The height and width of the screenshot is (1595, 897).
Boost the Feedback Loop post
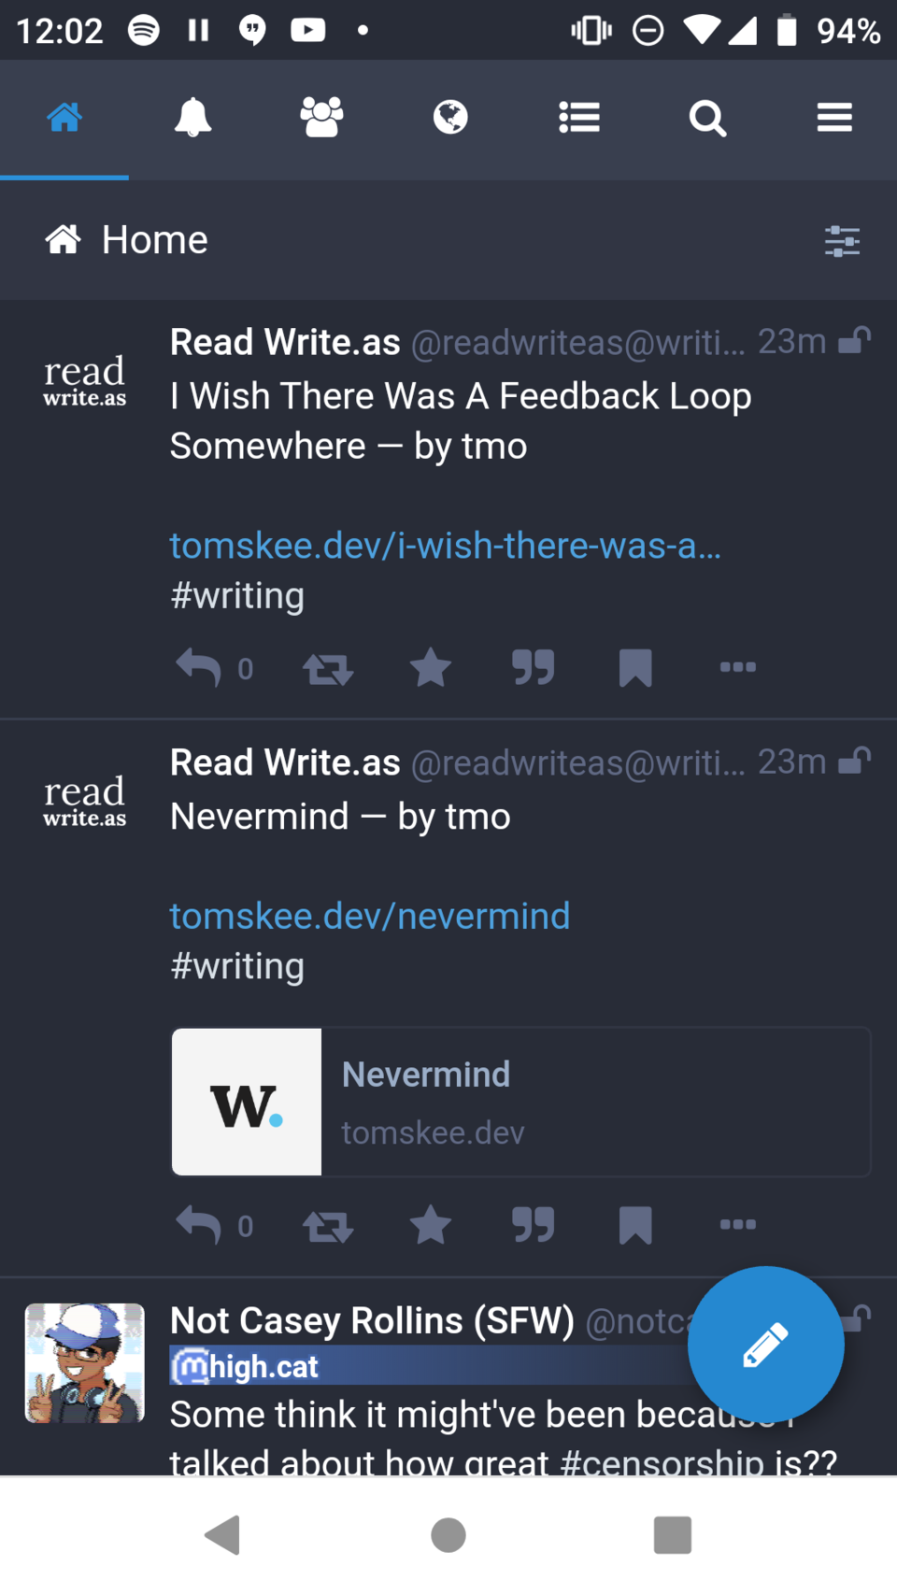tap(328, 668)
